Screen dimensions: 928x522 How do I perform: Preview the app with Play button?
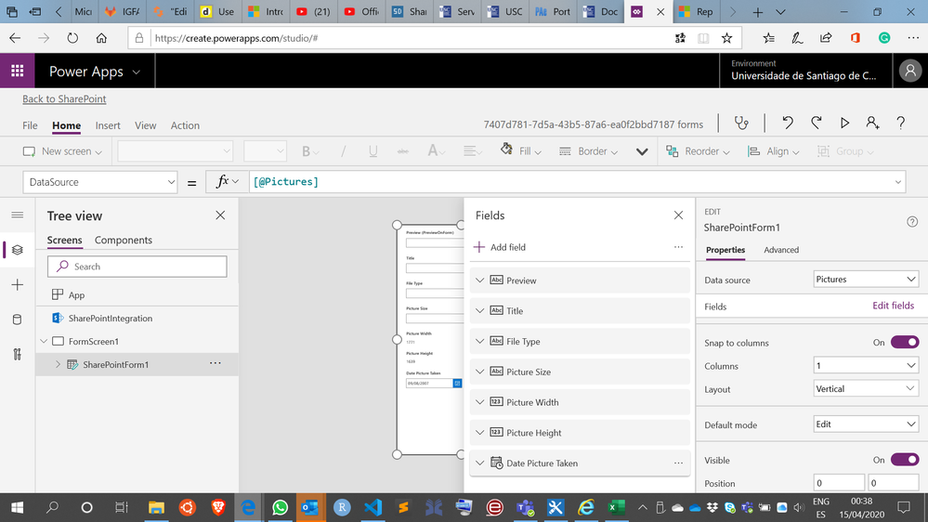pos(844,124)
